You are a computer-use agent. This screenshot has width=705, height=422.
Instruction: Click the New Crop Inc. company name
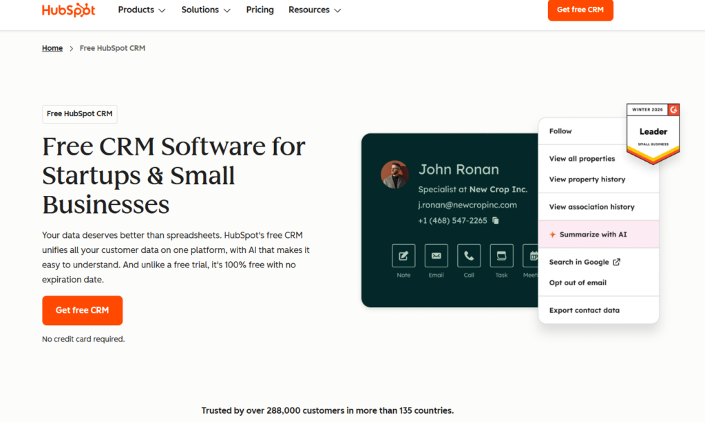click(498, 190)
